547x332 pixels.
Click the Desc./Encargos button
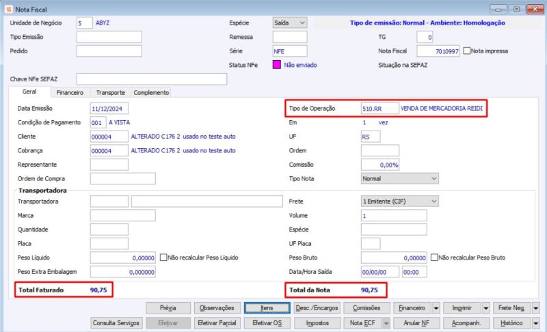pos(317,308)
